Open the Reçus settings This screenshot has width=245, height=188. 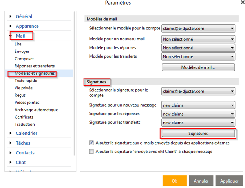coord(20,95)
